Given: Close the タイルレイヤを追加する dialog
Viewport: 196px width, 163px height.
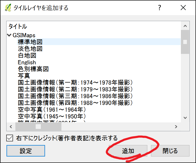Looking at the screenshot, I should point(183,8).
